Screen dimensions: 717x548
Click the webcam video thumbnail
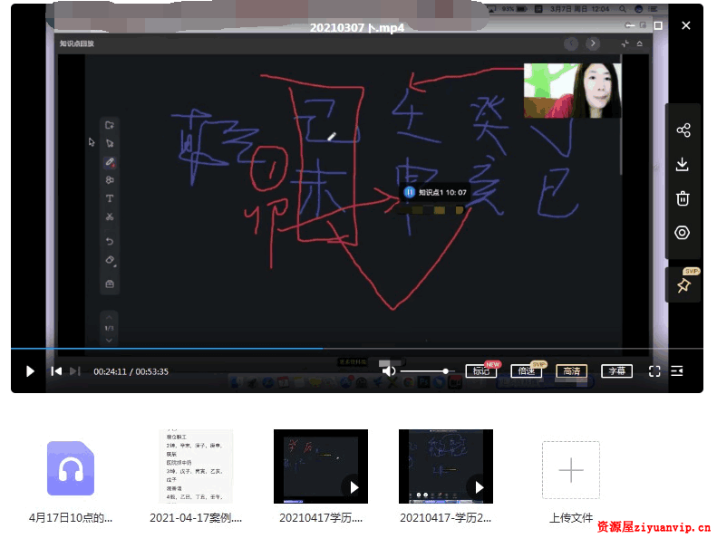coord(573,91)
